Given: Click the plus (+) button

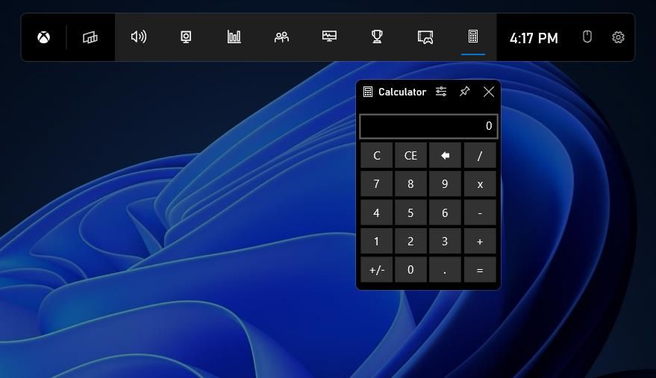Looking at the screenshot, I should point(480,242).
